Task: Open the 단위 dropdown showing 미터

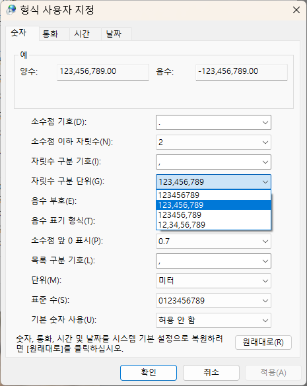Action: 213,281
